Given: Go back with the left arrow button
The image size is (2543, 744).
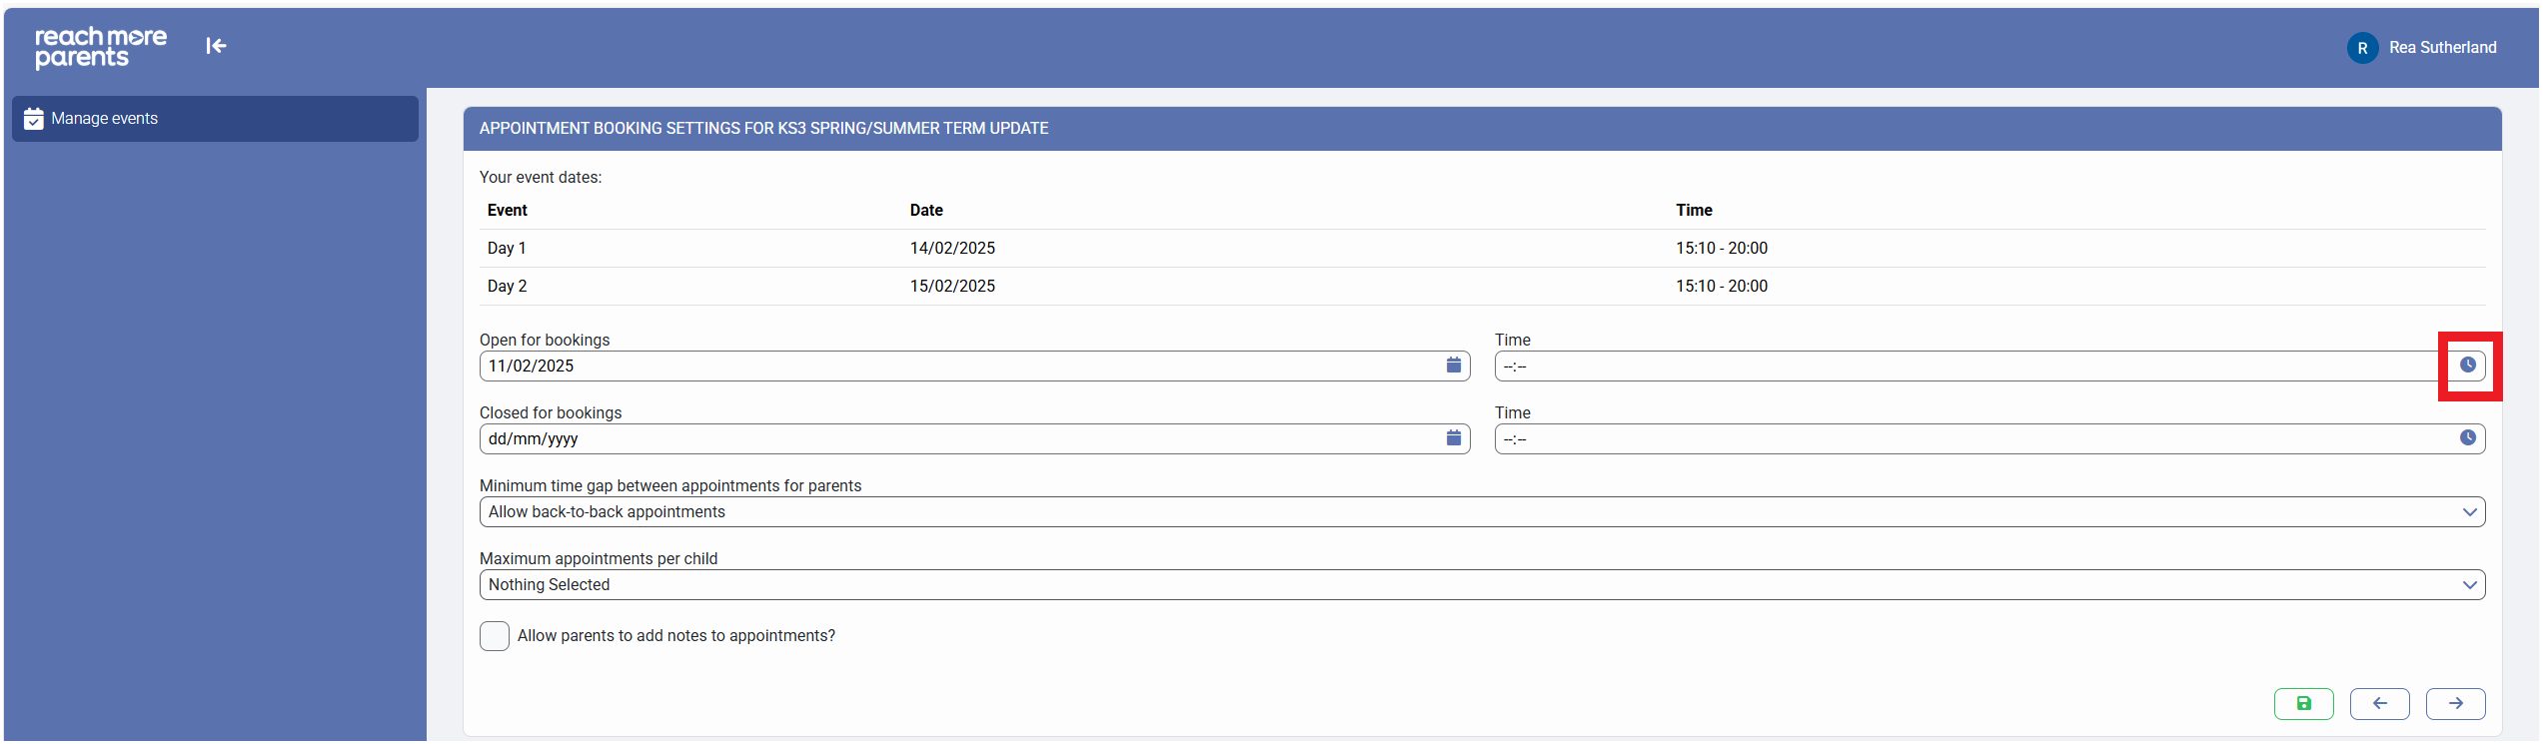Looking at the screenshot, I should pos(2379,704).
